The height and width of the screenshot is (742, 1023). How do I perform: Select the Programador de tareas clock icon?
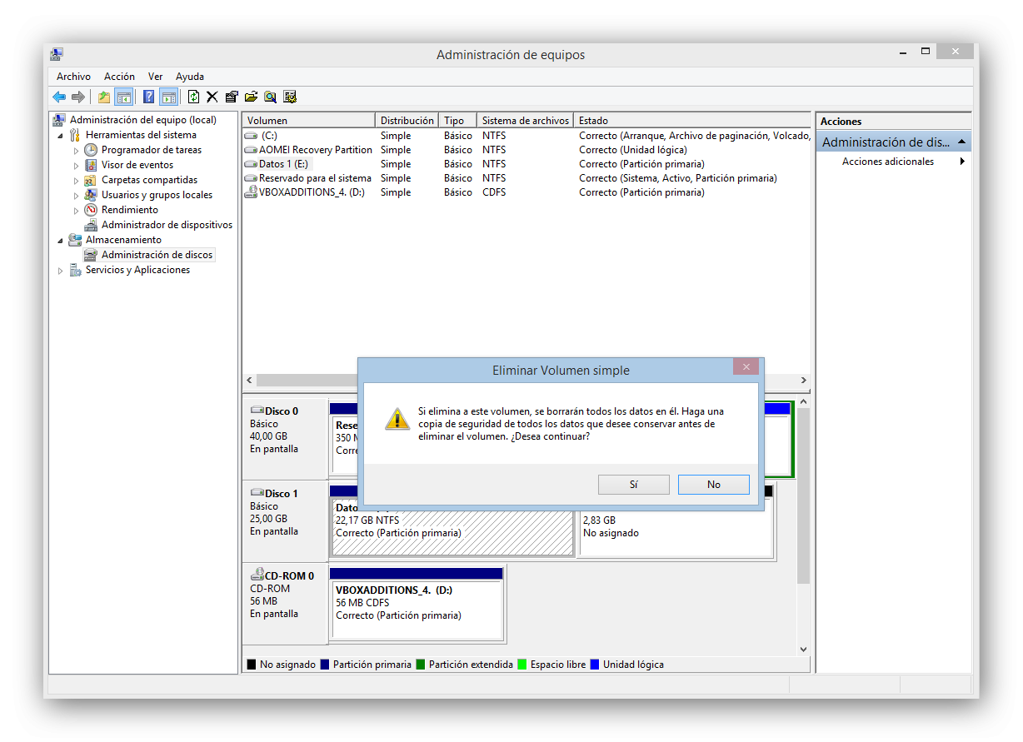(91, 150)
